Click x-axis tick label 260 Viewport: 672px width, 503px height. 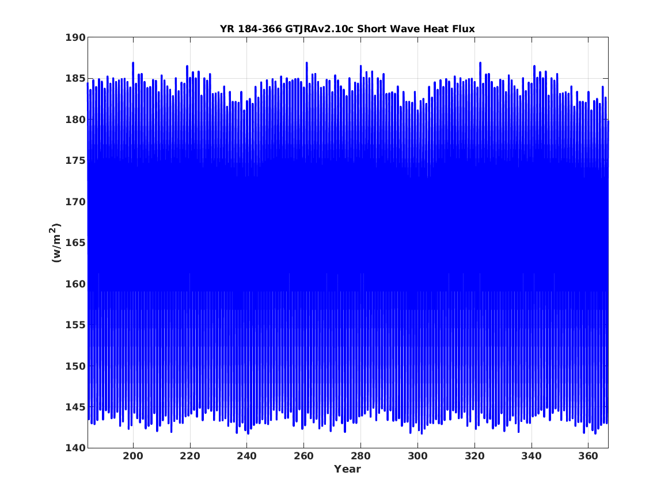[x=304, y=456]
